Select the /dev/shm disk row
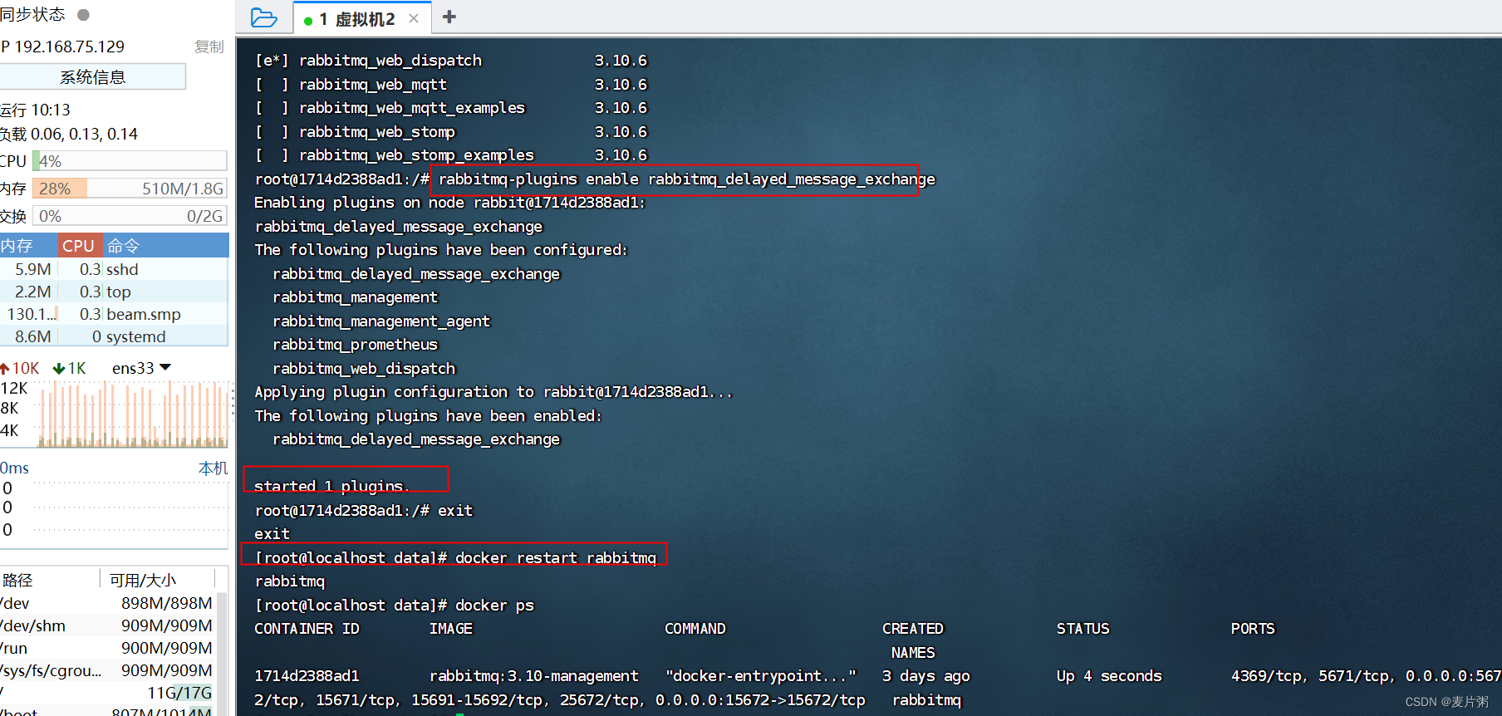Viewport: 1502px width, 716px height. coord(108,625)
